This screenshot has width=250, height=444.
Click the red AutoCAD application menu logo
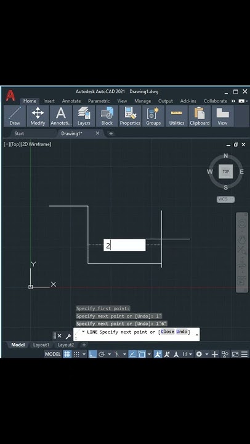[10, 96]
